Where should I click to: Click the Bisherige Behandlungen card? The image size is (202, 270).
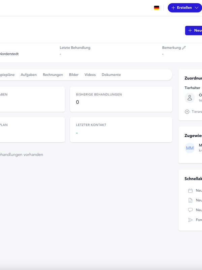click(x=121, y=99)
